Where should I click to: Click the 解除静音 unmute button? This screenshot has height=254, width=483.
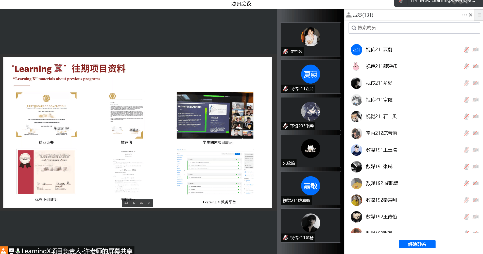click(417, 244)
